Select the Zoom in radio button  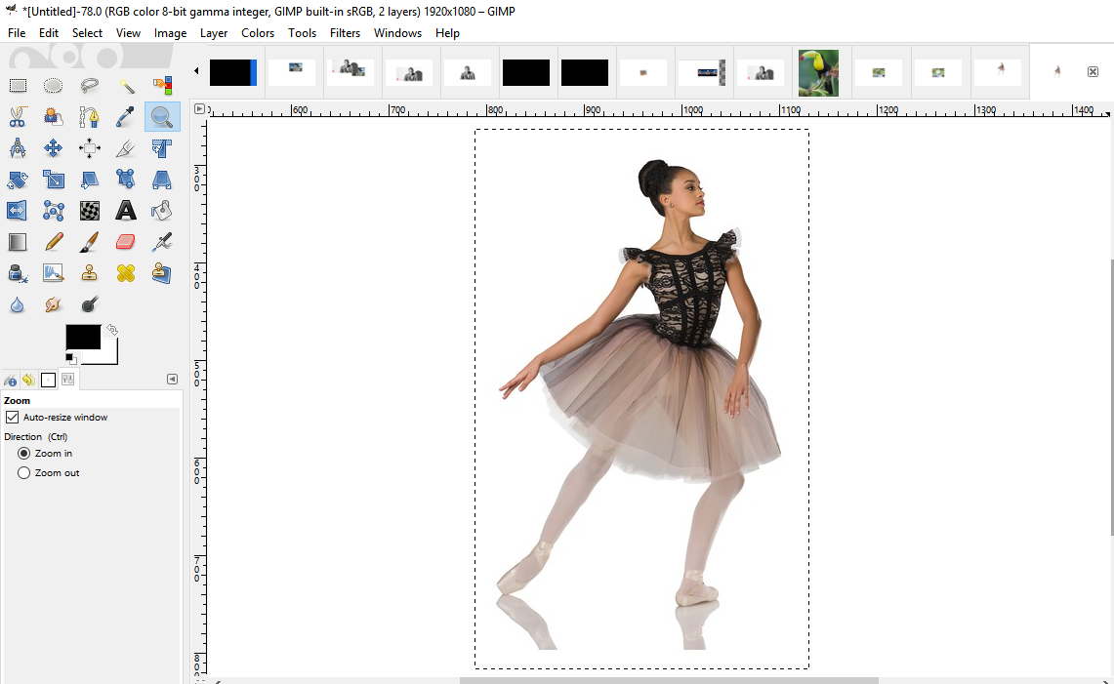click(24, 454)
